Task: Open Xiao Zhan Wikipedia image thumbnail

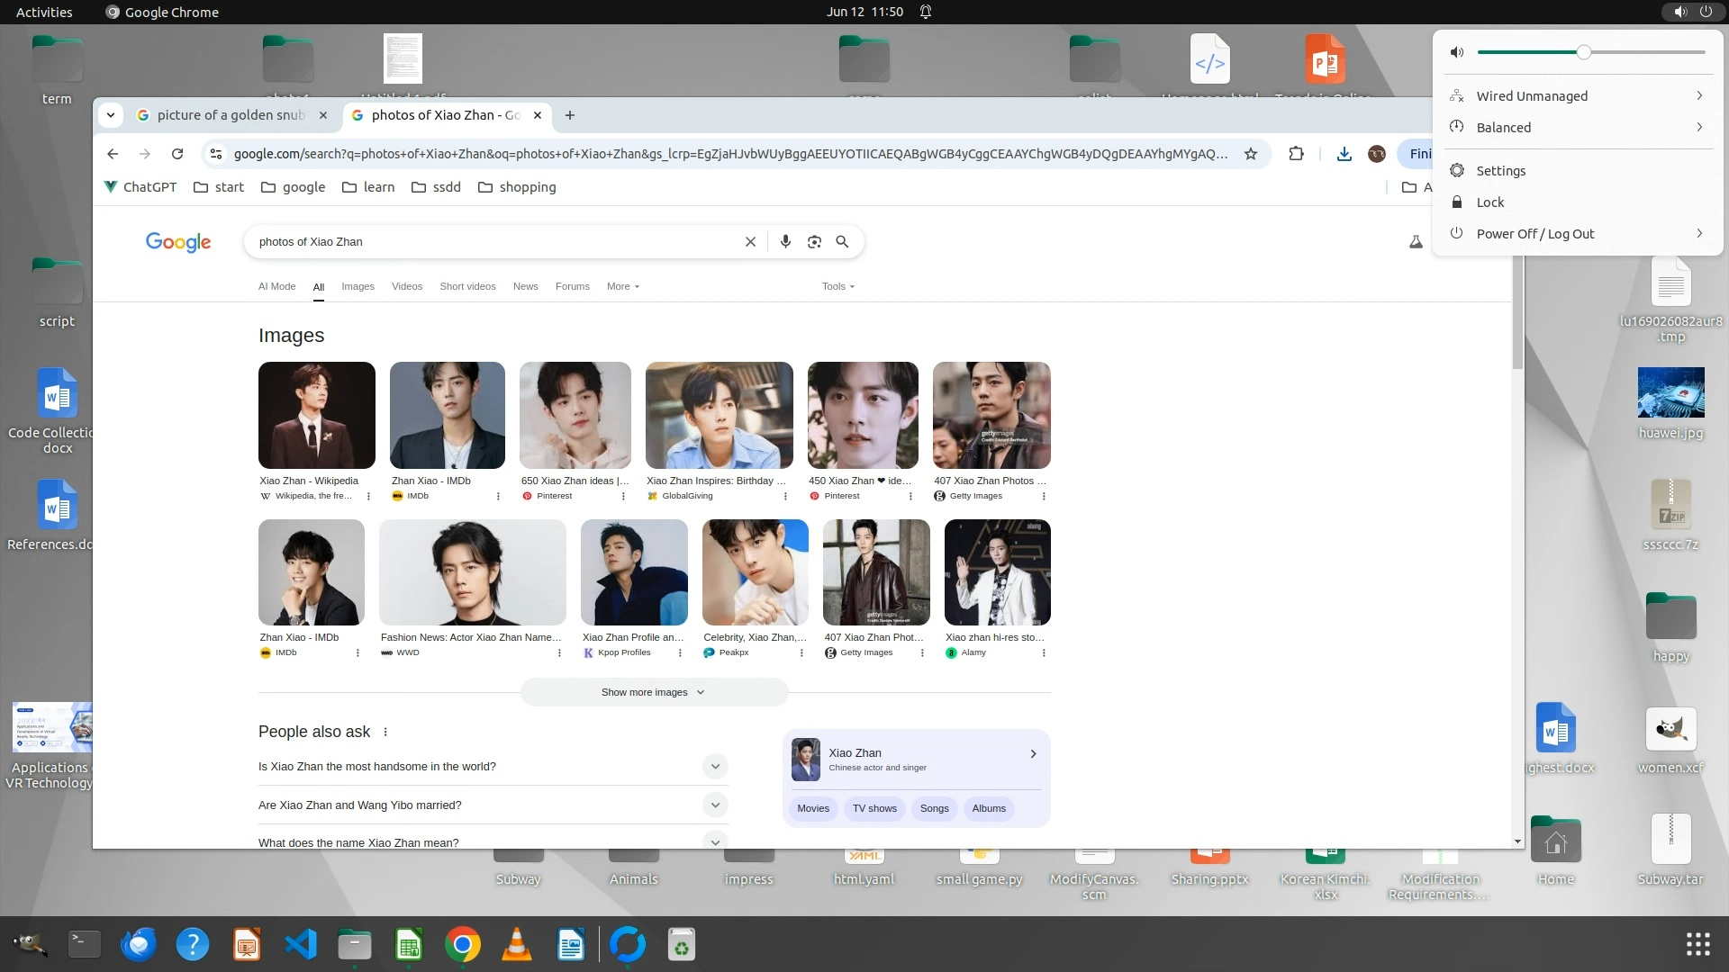Action: 316,415
